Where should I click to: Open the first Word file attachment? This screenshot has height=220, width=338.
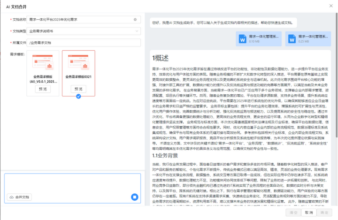(x=259, y=39)
